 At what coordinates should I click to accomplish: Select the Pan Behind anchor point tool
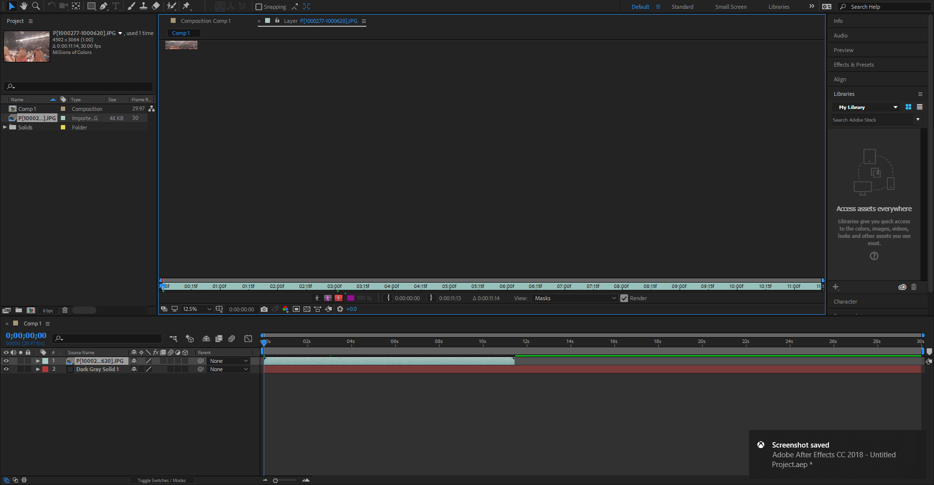[x=76, y=6]
